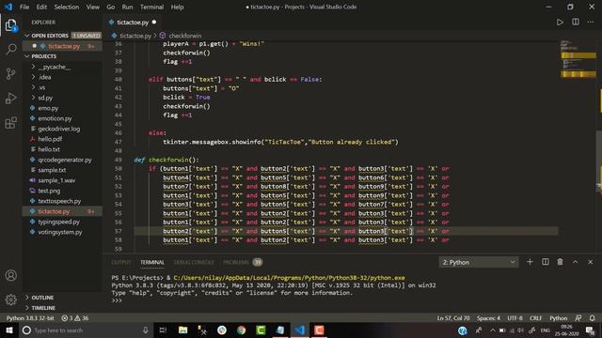This screenshot has width=602, height=338.
Task: Open the terminal selector dropdown 2: Python
Action: tap(479, 262)
